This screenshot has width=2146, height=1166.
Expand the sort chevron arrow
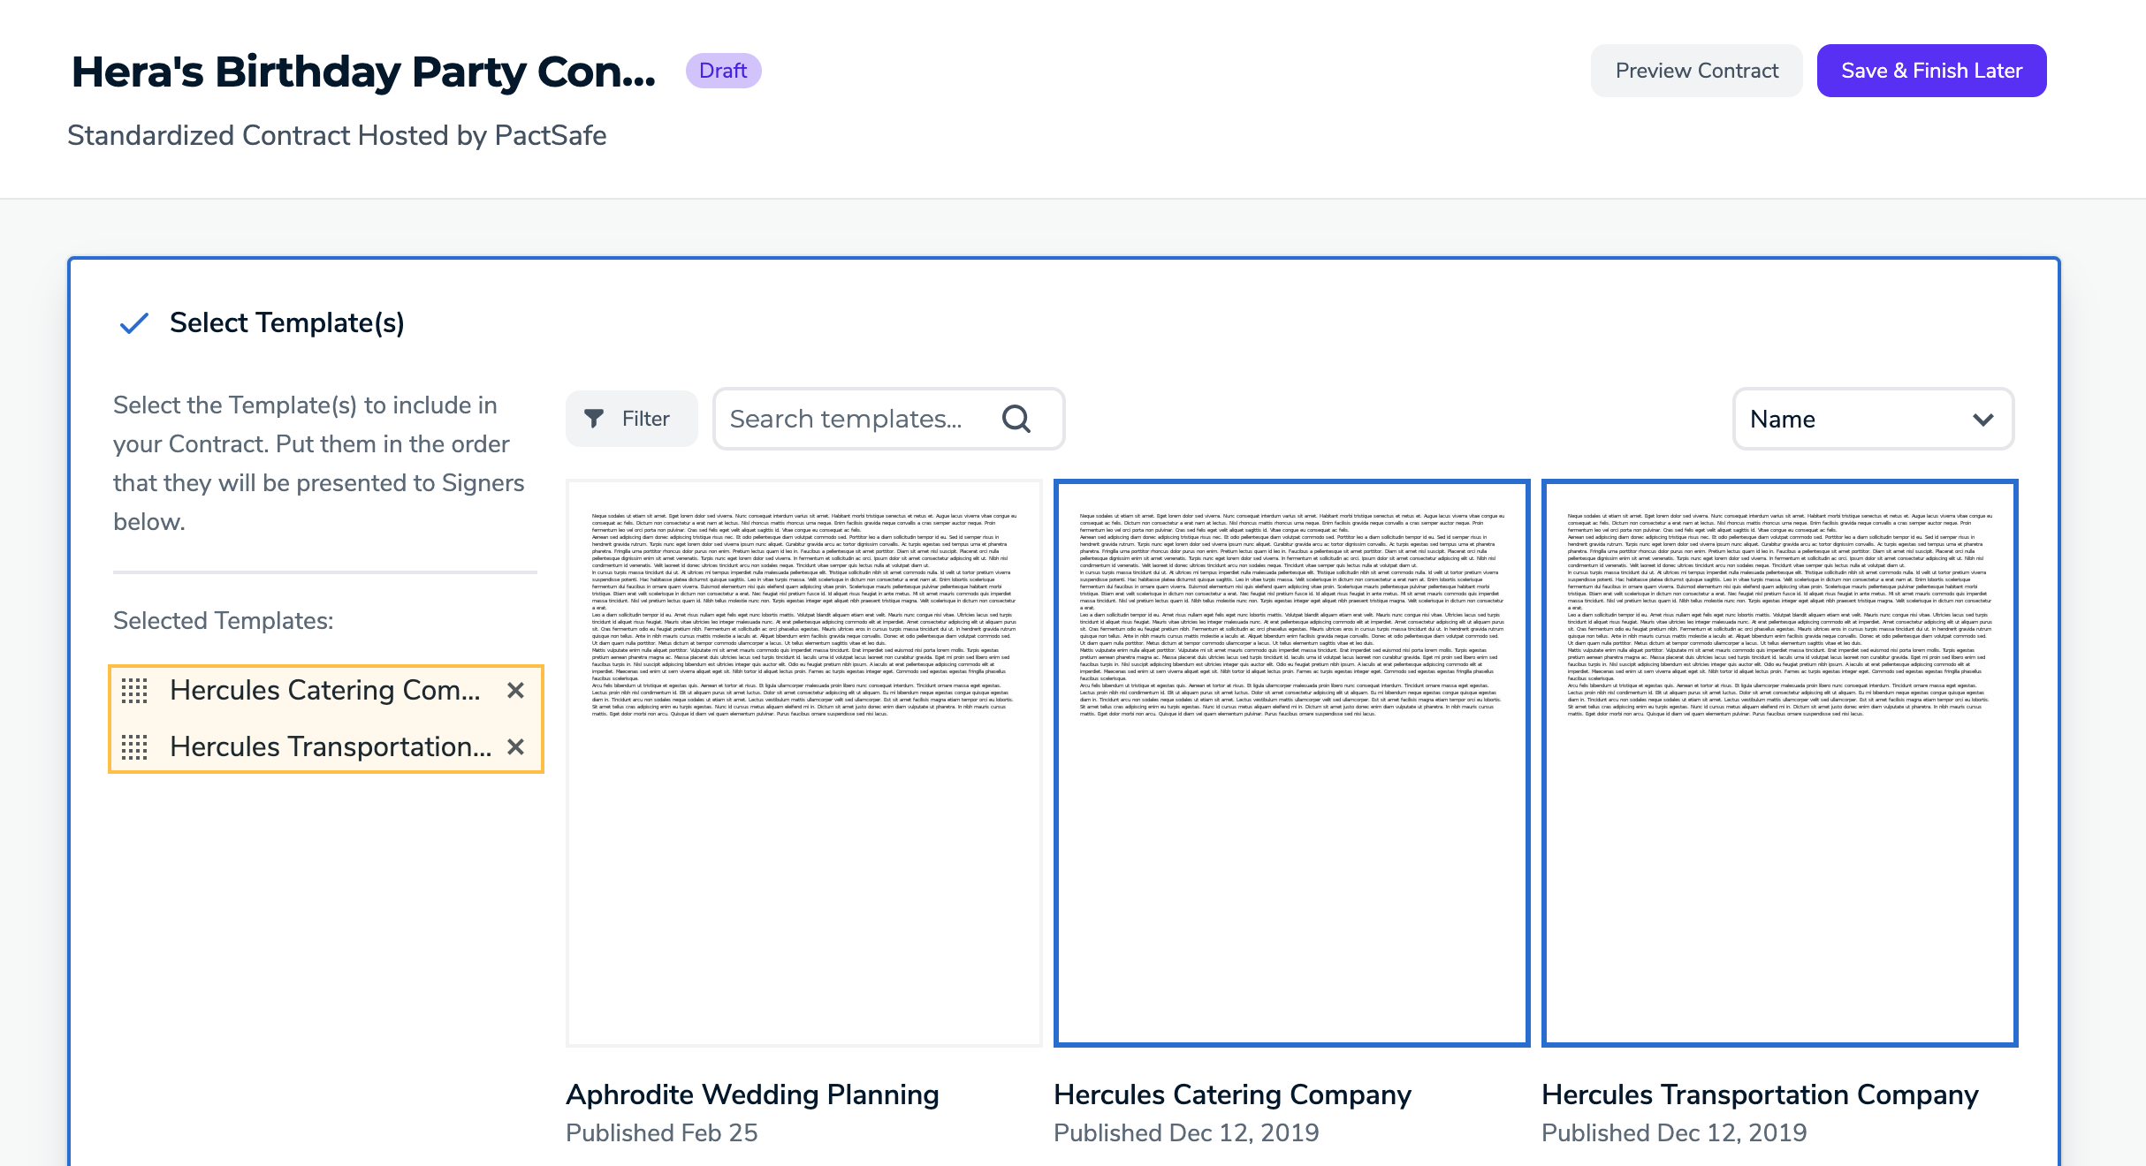click(x=1983, y=420)
